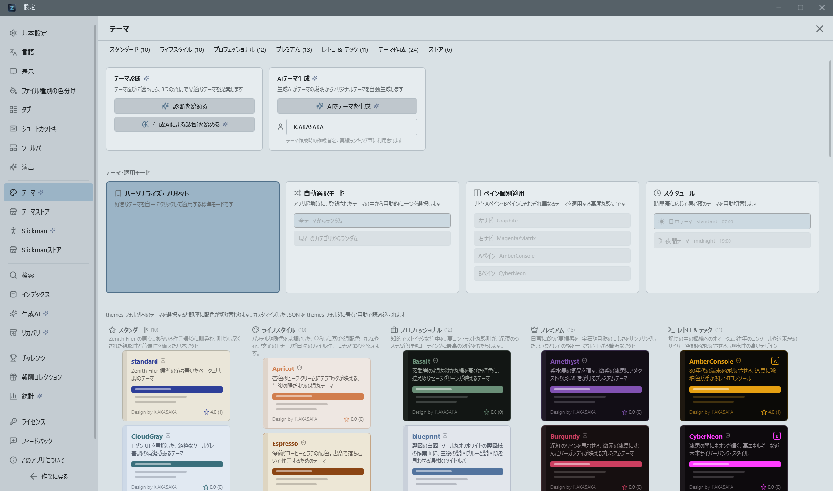Click the speech bubble icon beside フィードバック
833x491 pixels.
pyautogui.click(x=13, y=441)
